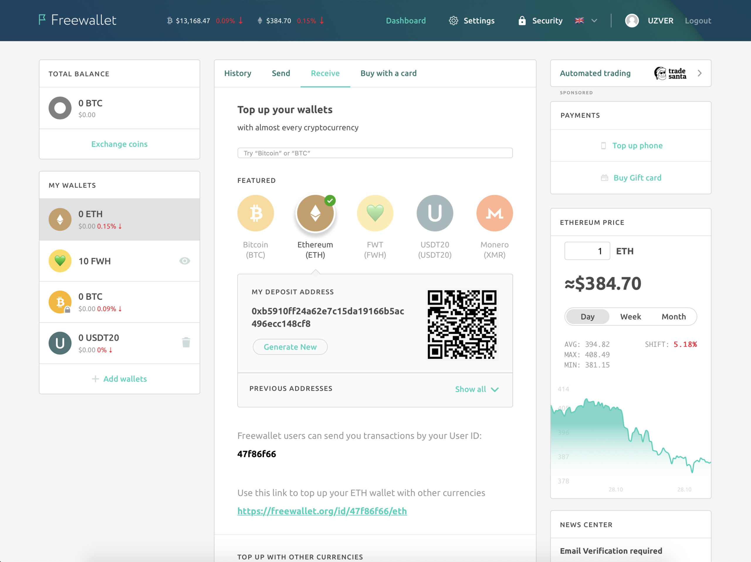Select featured FWT (FWH) coin icon
The height and width of the screenshot is (562, 751).
(375, 213)
